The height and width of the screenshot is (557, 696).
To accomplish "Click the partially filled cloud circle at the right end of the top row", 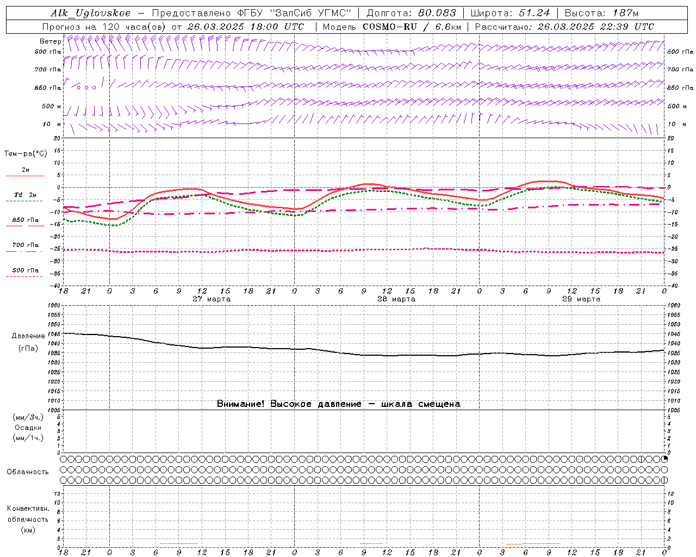I will coord(664,459).
